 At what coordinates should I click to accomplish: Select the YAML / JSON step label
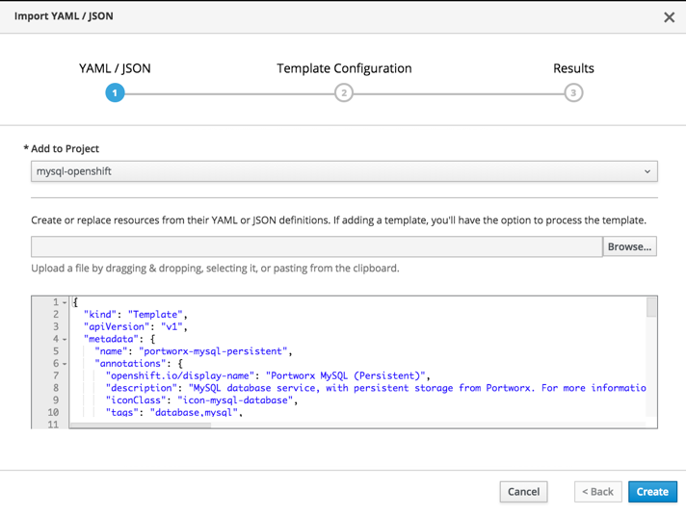pos(115,68)
